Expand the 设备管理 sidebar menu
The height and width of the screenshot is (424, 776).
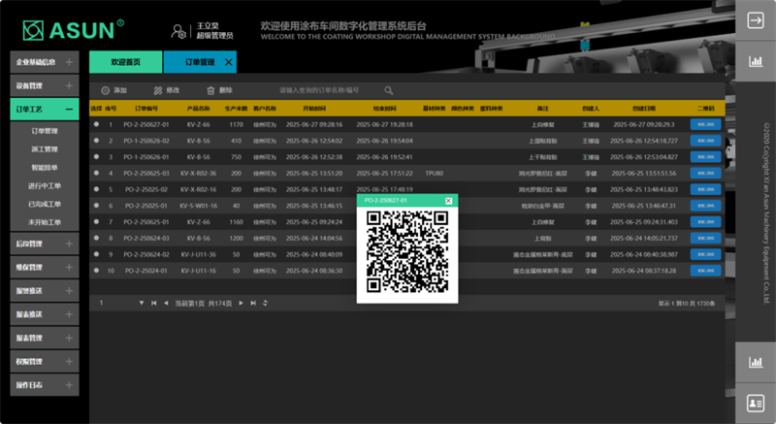(x=69, y=85)
